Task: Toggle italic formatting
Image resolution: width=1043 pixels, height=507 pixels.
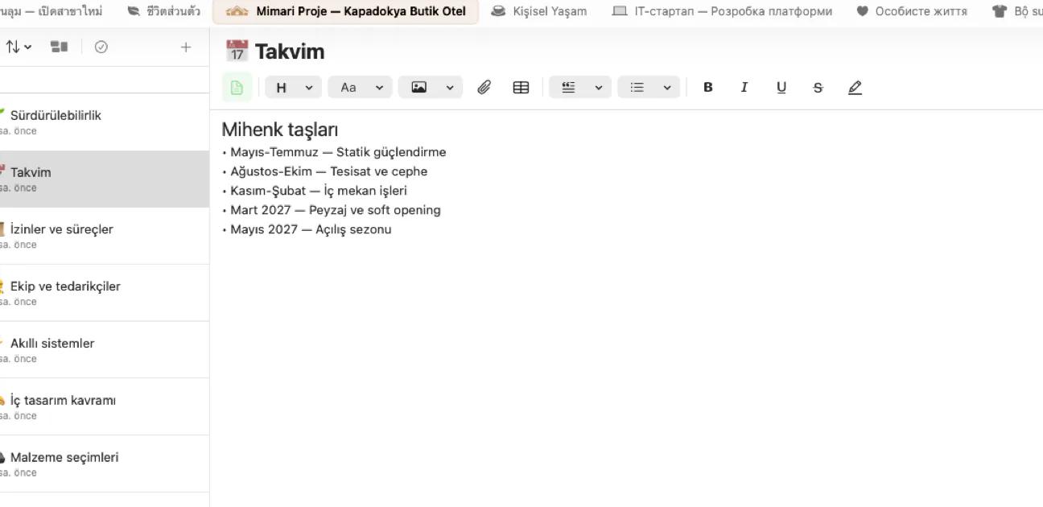Action: 744,88
